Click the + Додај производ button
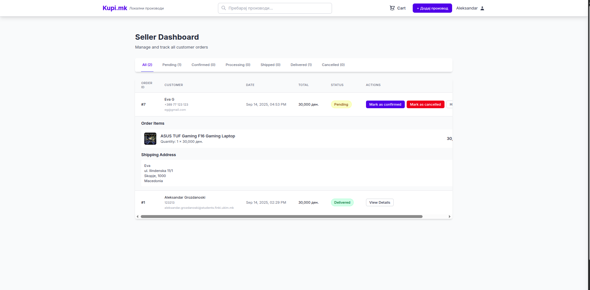The image size is (590, 290). point(432,8)
